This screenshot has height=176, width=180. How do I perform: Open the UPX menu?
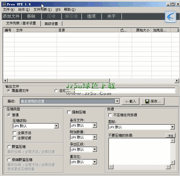pos(58,10)
